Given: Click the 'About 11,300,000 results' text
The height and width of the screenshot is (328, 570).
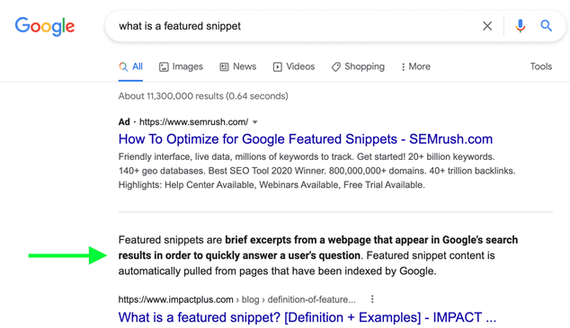Looking at the screenshot, I should click(203, 96).
